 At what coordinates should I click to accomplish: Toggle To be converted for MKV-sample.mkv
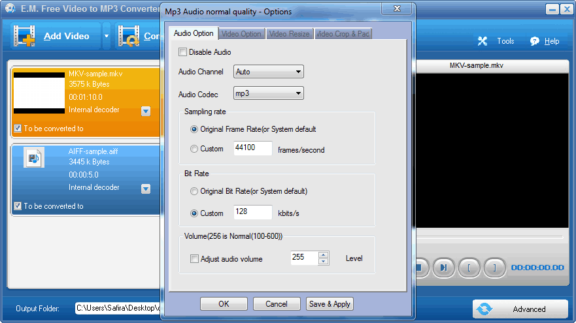point(18,128)
